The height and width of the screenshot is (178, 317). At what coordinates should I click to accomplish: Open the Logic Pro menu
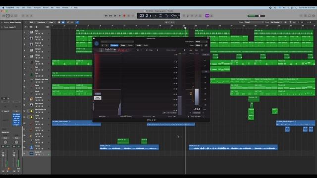pyautogui.click(x=10, y=8)
